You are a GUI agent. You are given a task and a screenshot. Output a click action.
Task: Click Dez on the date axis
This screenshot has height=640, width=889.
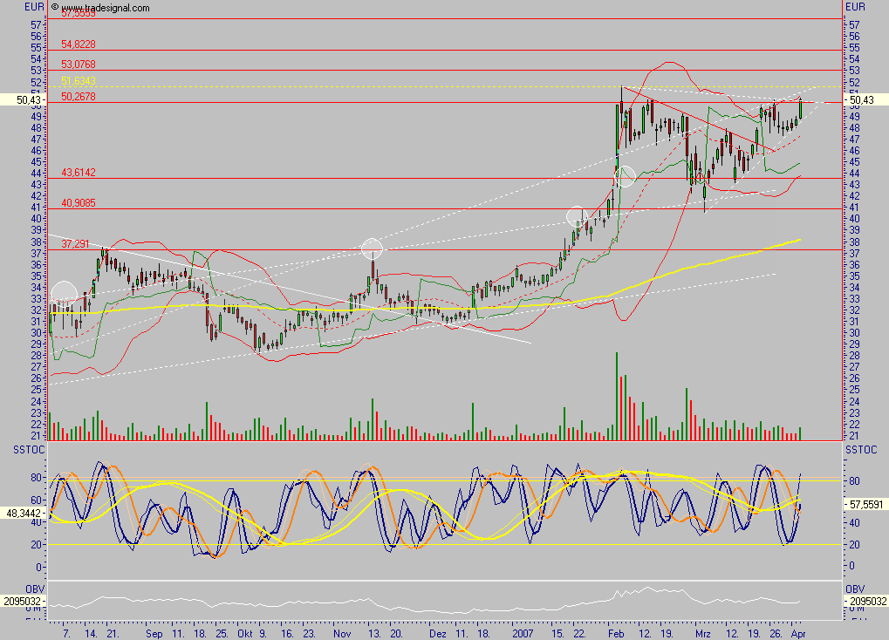coord(438,633)
